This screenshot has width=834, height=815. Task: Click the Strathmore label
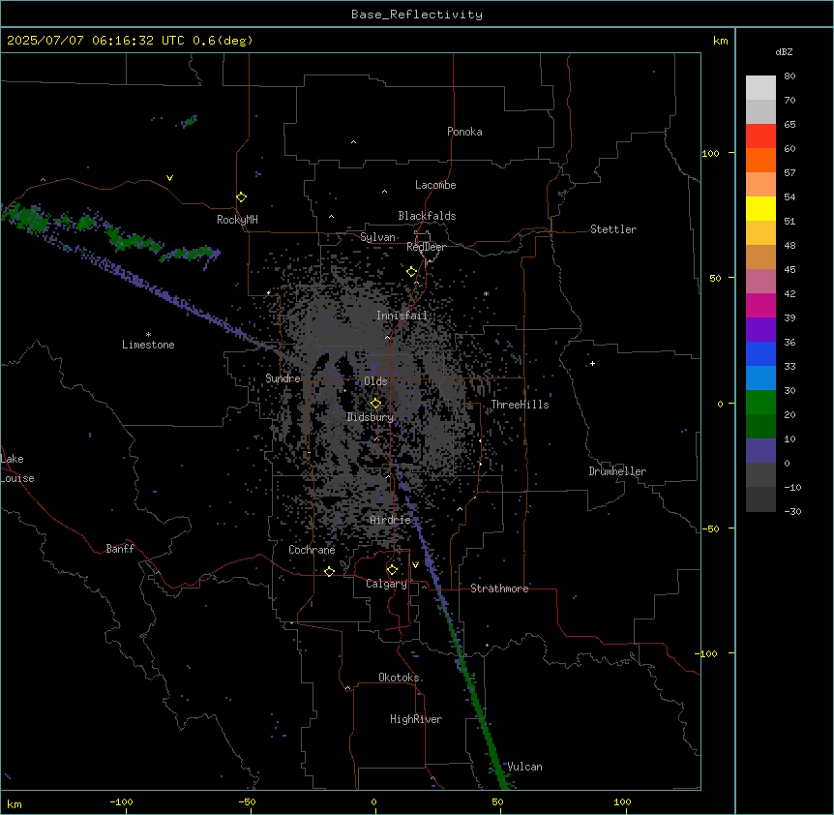tap(499, 589)
